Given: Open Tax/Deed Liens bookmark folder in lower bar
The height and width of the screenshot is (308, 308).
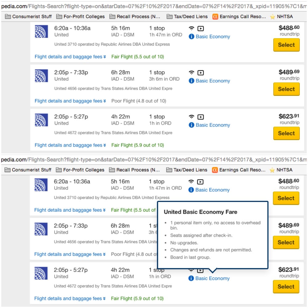Looking at the screenshot, I should tap(187, 170).
